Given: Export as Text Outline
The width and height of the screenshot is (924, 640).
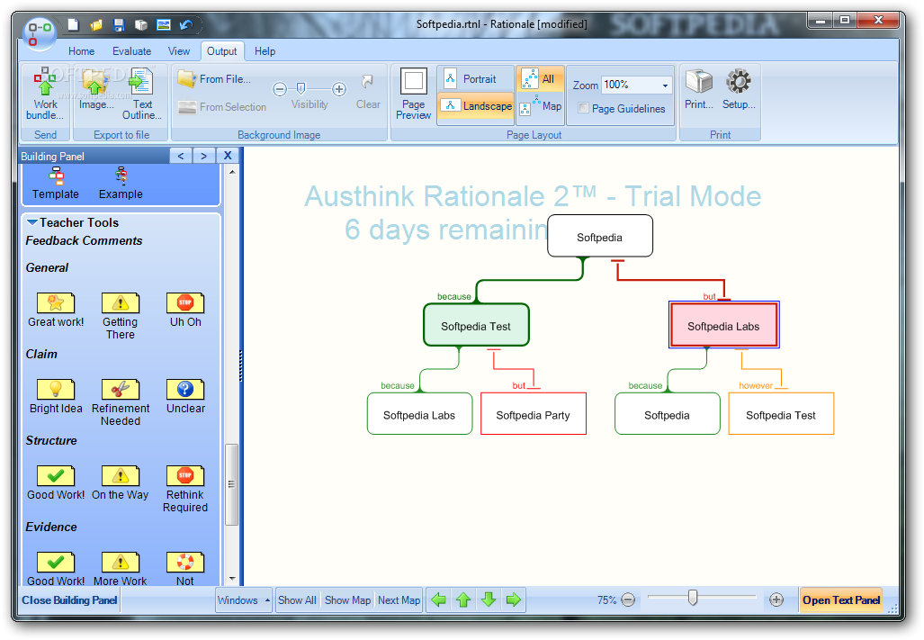Looking at the screenshot, I should (x=141, y=95).
